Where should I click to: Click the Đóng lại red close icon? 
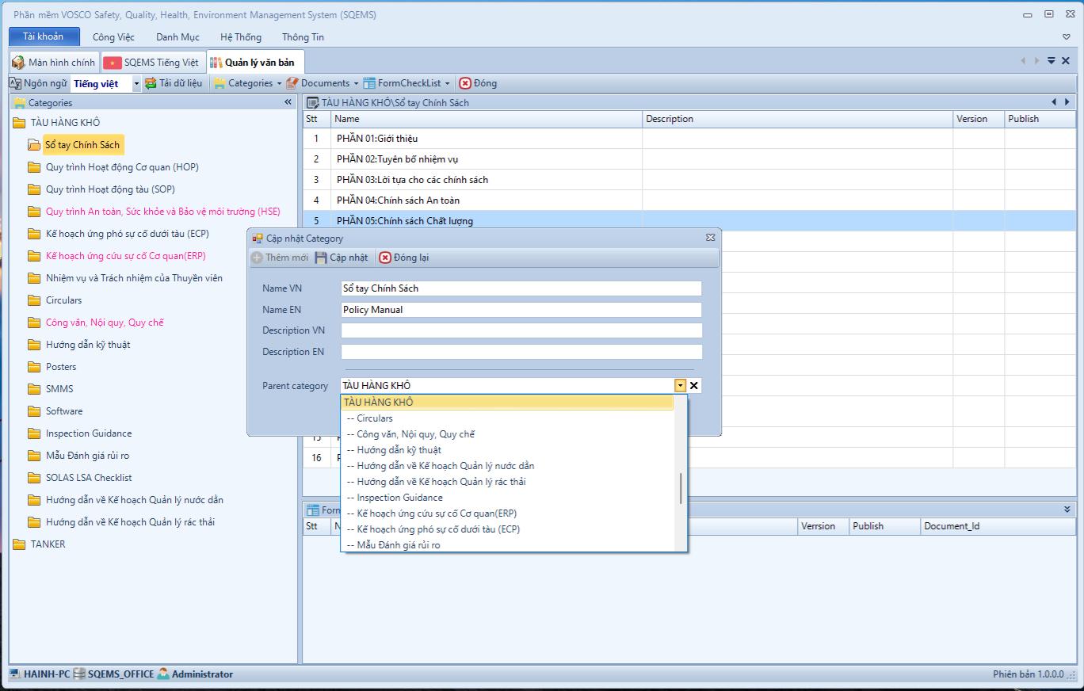[x=385, y=258]
